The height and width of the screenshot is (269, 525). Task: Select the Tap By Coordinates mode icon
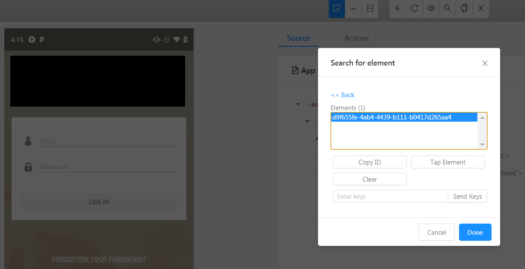pyautogui.click(x=370, y=9)
